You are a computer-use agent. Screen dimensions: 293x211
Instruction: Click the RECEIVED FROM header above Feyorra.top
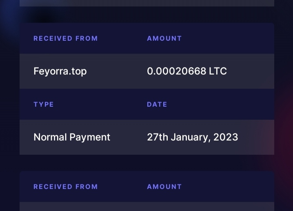pyautogui.click(x=66, y=39)
